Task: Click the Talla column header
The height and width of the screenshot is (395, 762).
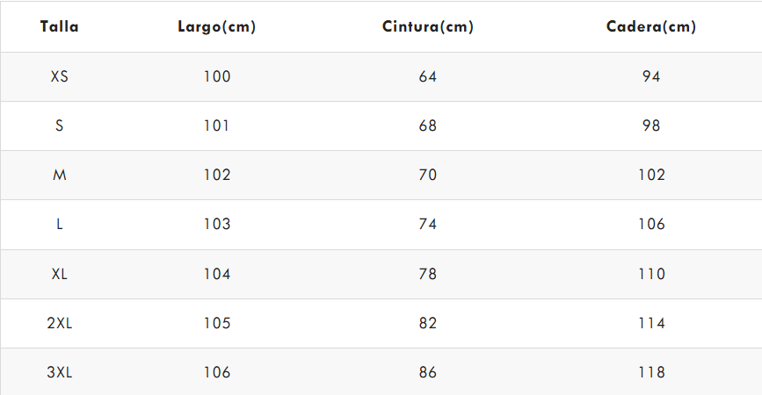Action: click(x=59, y=26)
